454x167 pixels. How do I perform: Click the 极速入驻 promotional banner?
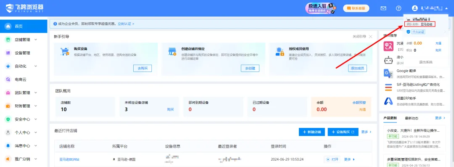coord(321,8)
